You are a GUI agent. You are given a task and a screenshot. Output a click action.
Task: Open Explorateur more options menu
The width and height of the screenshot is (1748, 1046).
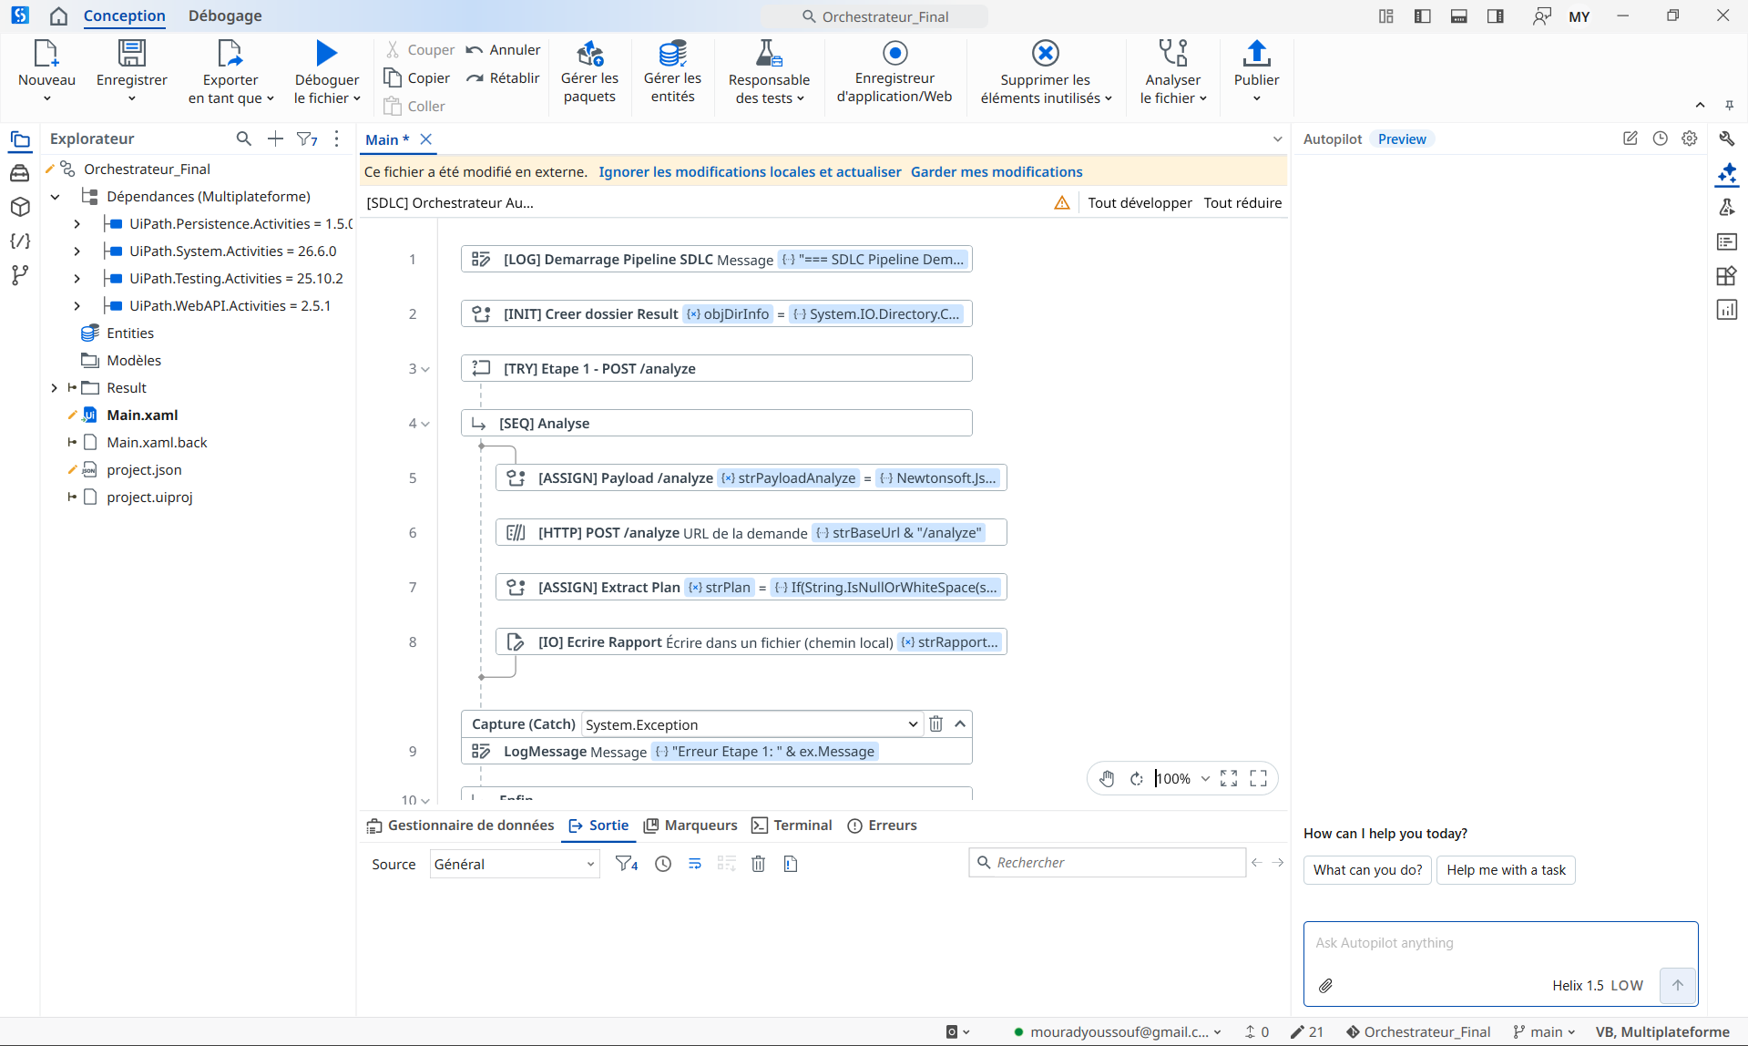[337, 138]
